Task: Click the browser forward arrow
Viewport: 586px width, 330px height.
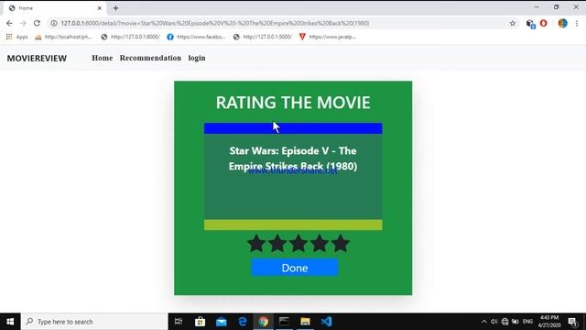Action: click(x=23, y=23)
